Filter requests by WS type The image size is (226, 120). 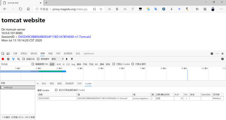pyautogui.click(x=97, y=64)
